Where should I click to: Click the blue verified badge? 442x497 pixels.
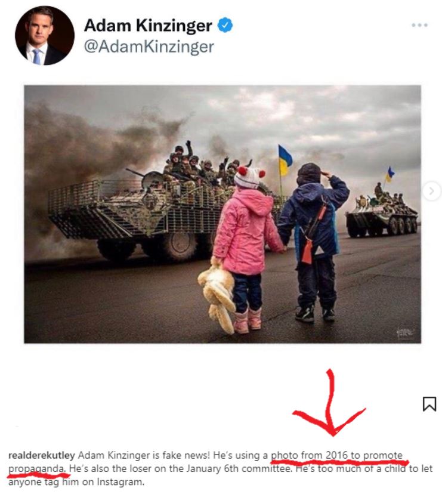(225, 25)
